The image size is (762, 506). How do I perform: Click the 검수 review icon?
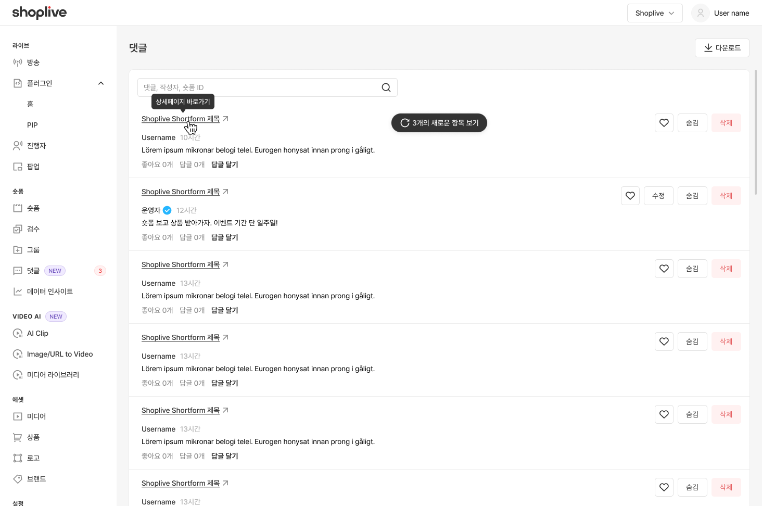18,229
